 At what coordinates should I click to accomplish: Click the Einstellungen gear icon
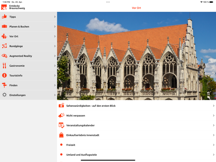click(x=4, y=95)
